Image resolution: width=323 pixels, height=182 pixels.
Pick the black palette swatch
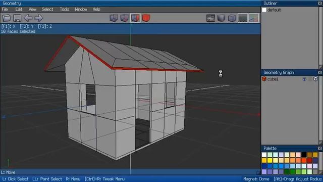[304, 155]
